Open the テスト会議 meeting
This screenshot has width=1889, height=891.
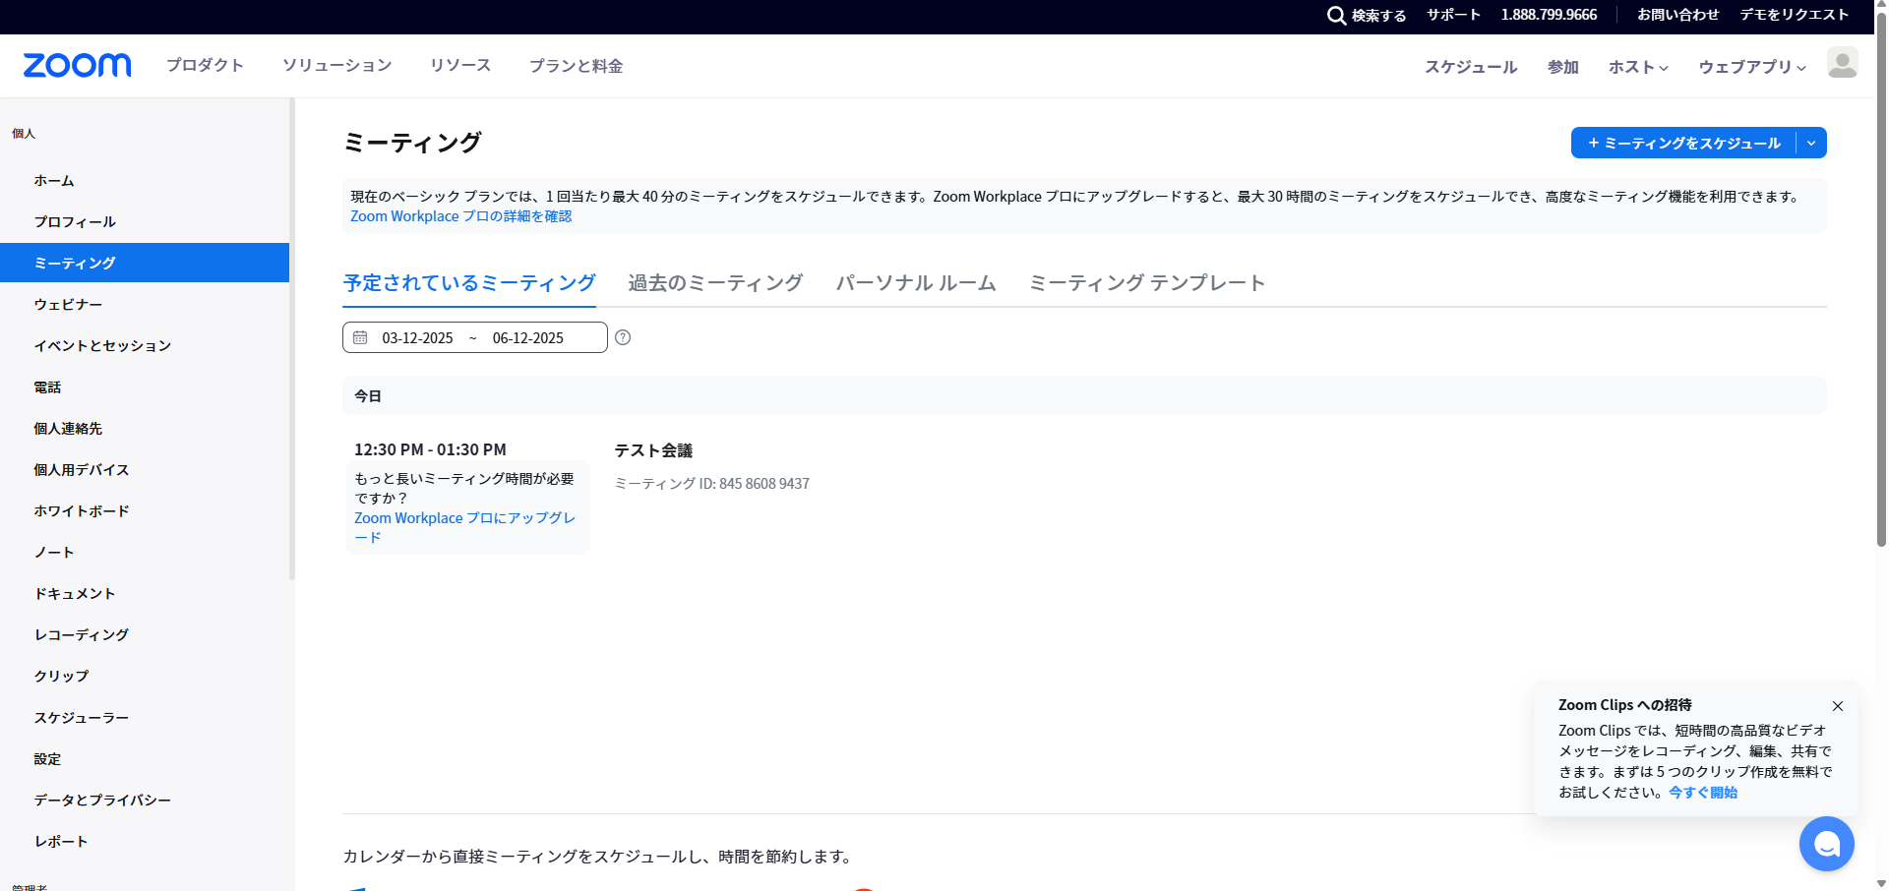653,450
